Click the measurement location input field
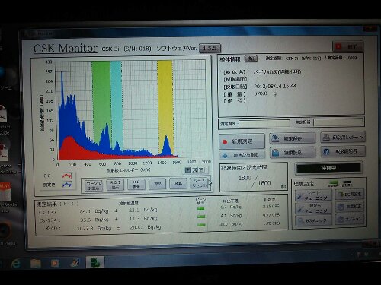This screenshot has width=381, height=285. [x=264, y=123]
